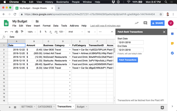Viewport: 177px width, 111px height.
Task: Open the Google Keep side panel icon
Action: coord(172,44)
